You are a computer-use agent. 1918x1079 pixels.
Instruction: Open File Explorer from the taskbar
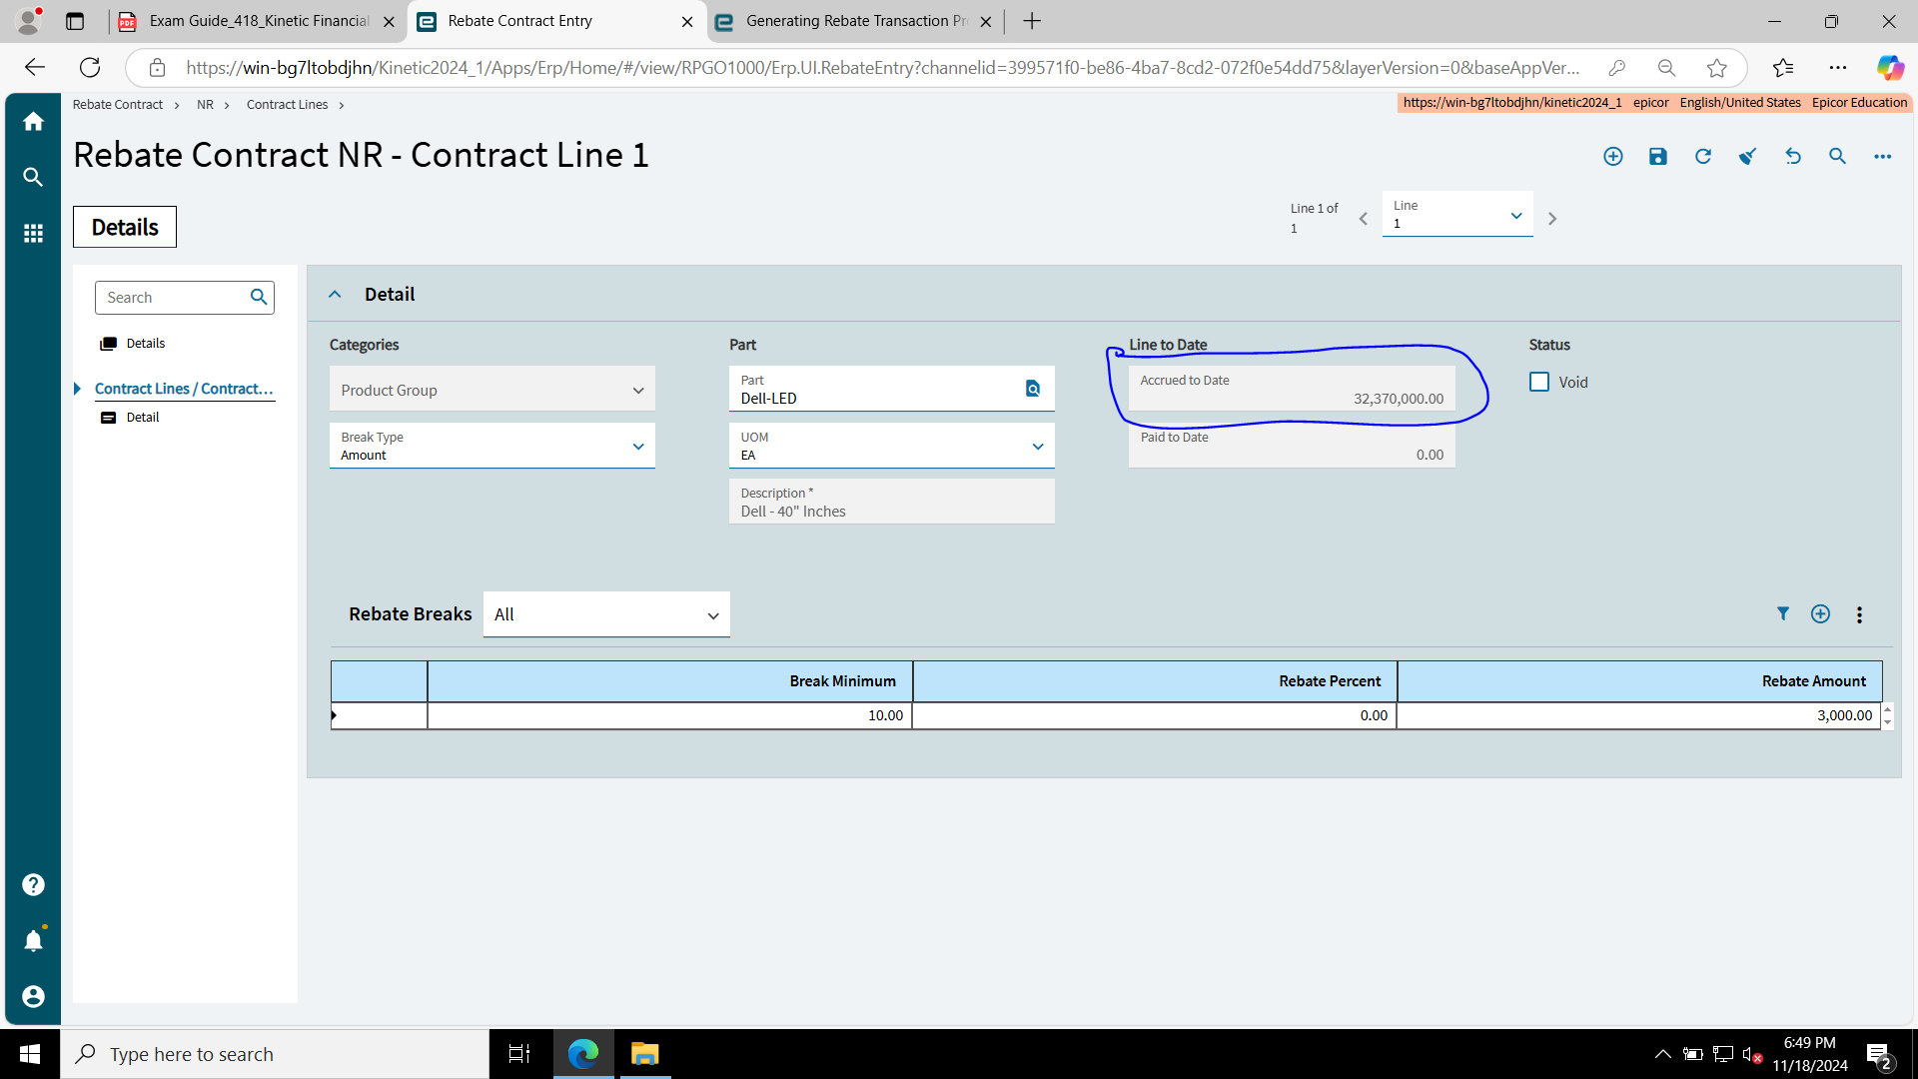(x=645, y=1054)
